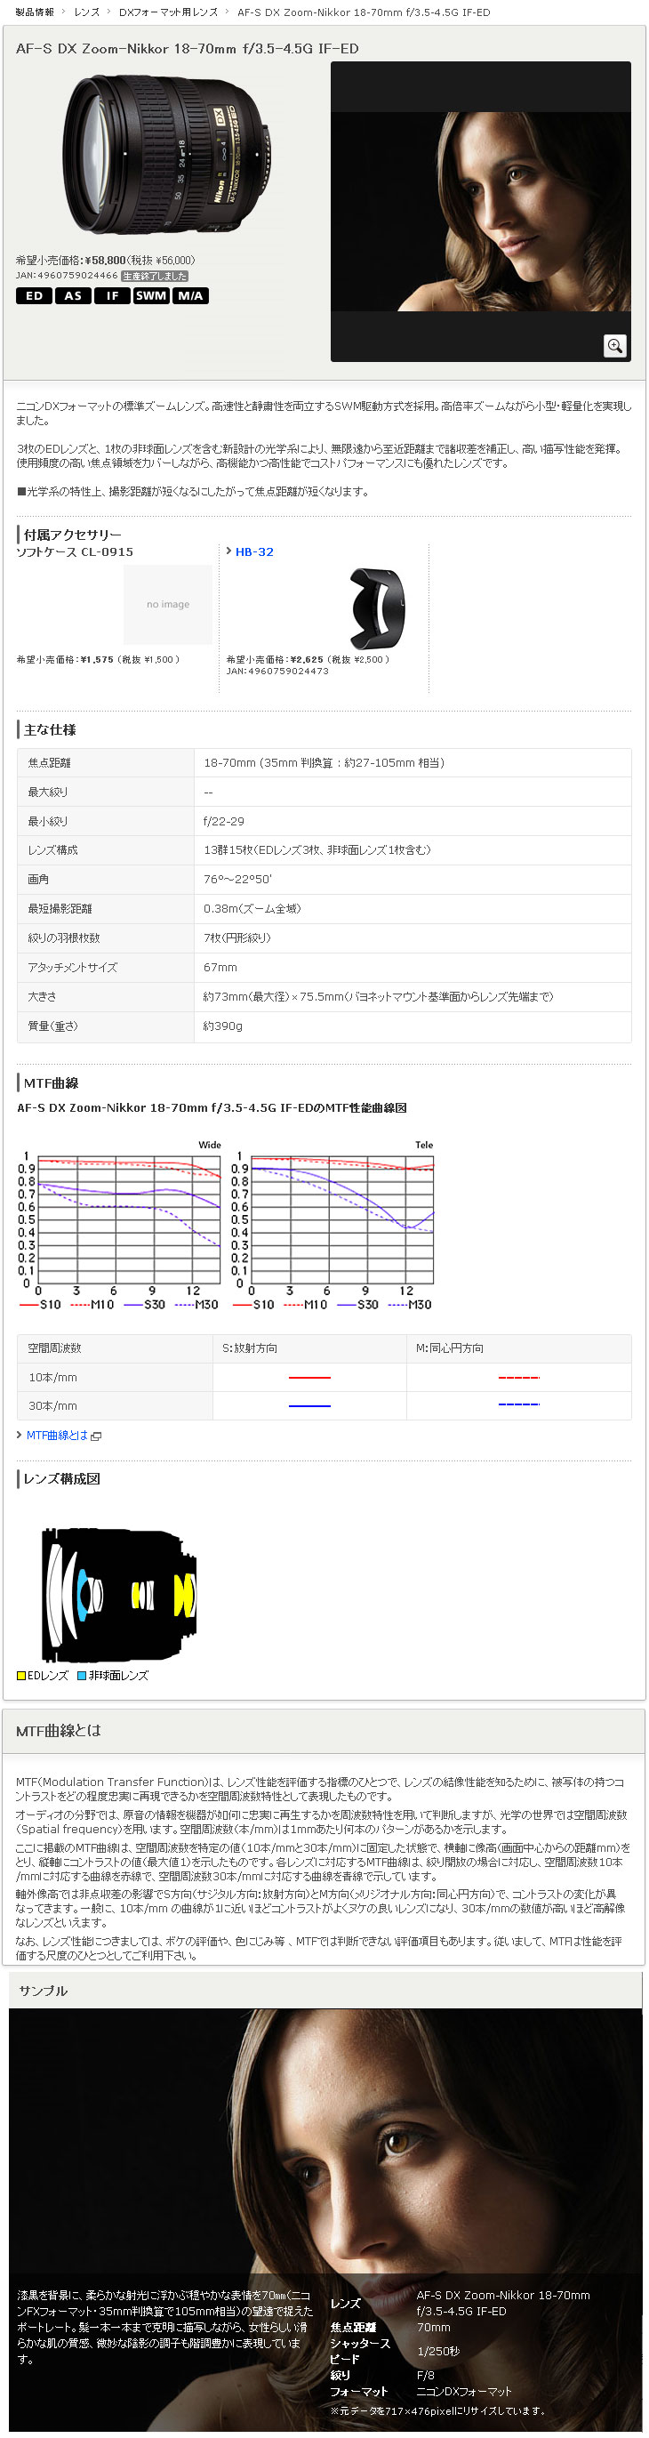Screen dimensions: 649x2438
Task: Click the ソフトケース CL-0915 accessory name
Action: [75, 551]
